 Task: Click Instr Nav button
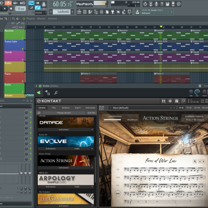(91, 113)
